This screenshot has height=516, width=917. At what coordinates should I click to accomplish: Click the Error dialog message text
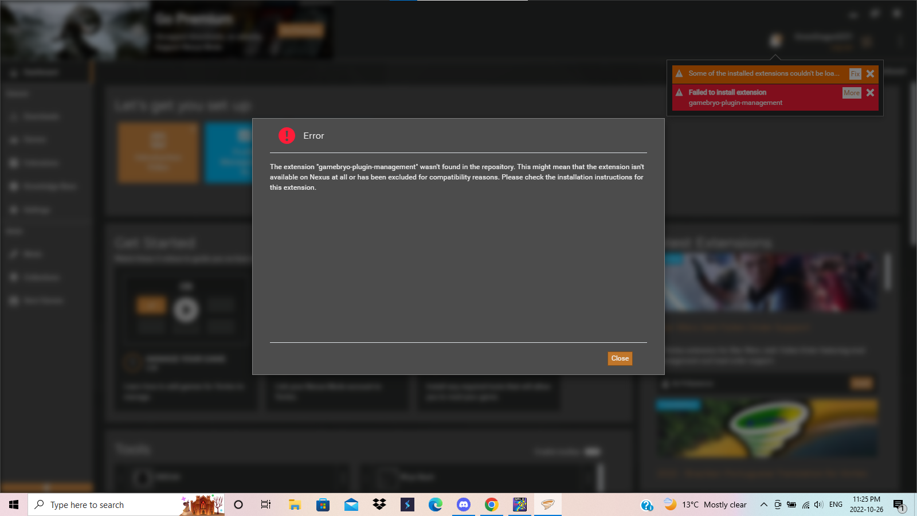coord(457,177)
